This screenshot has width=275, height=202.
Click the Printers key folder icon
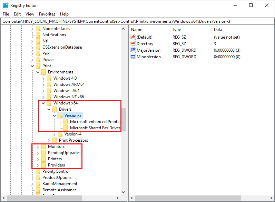point(43,159)
